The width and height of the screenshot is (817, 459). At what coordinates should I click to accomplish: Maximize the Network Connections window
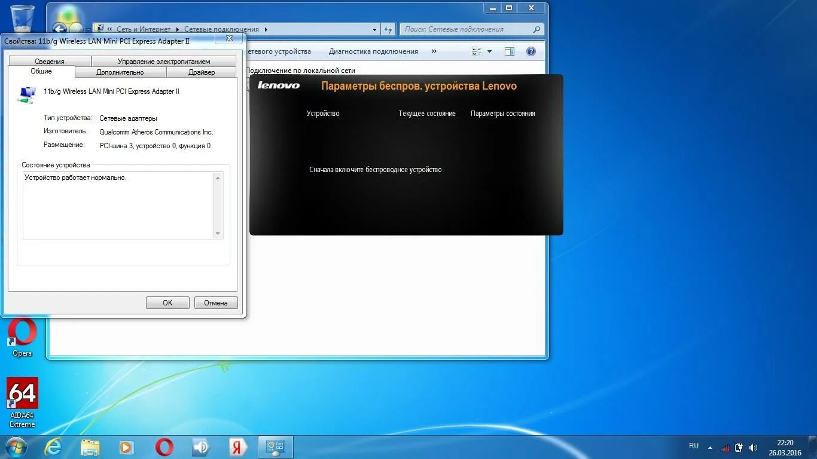pyautogui.click(x=509, y=8)
